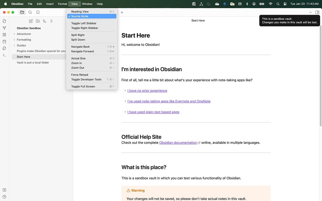Open the Format menu in menu bar

pyautogui.click(x=62, y=4)
